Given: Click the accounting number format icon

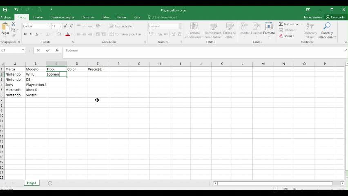Looking at the screenshot, I should [x=151, y=34].
